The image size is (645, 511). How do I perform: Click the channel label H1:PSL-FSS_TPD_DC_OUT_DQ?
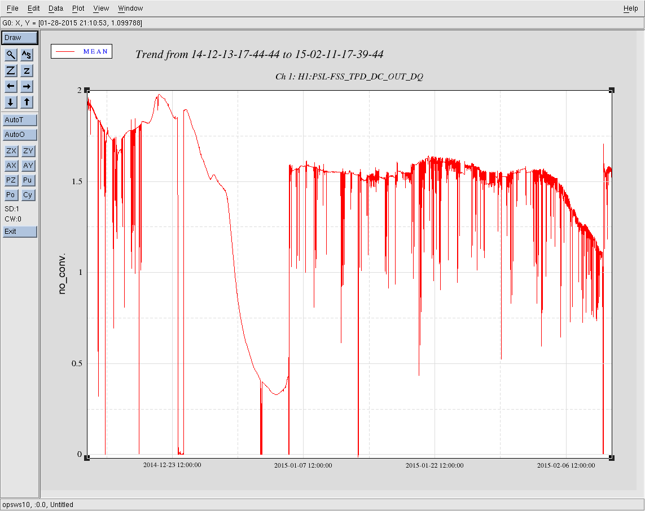(x=361, y=77)
